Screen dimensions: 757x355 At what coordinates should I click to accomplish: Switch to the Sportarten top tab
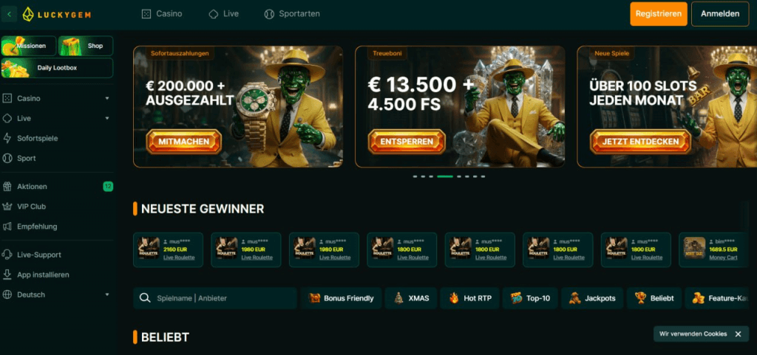pyautogui.click(x=292, y=14)
